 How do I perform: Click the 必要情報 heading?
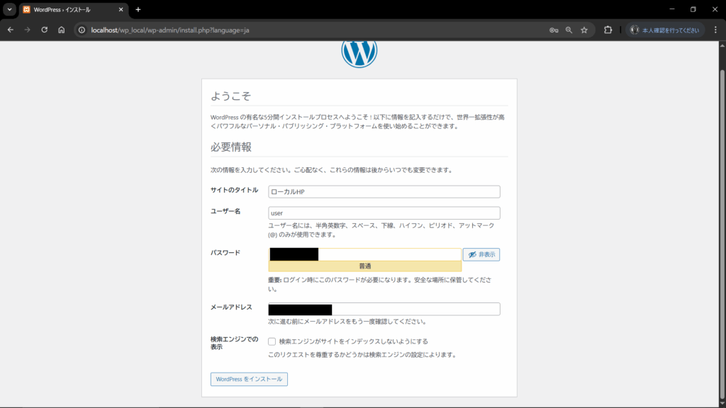click(x=231, y=147)
